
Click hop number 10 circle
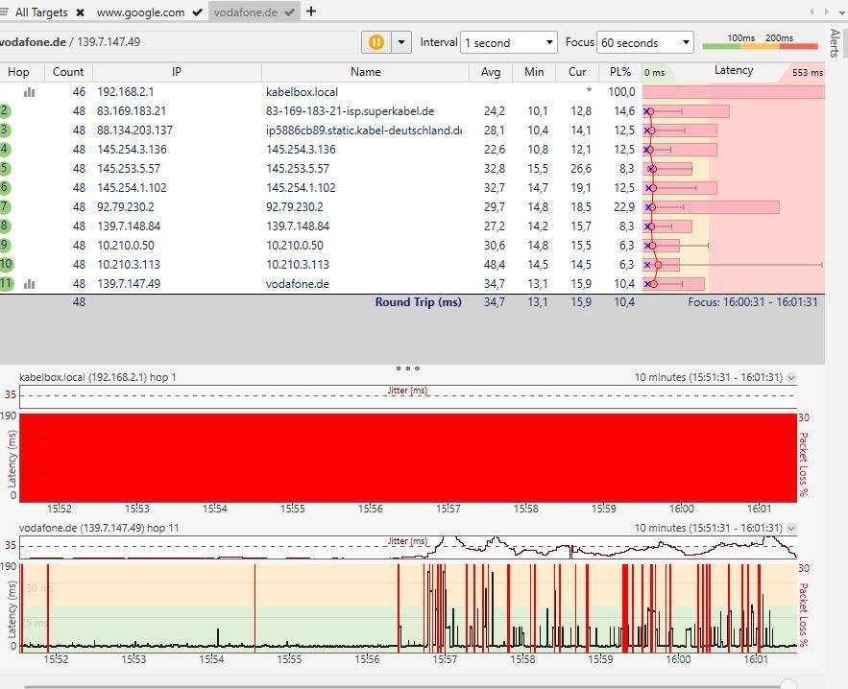6,264
